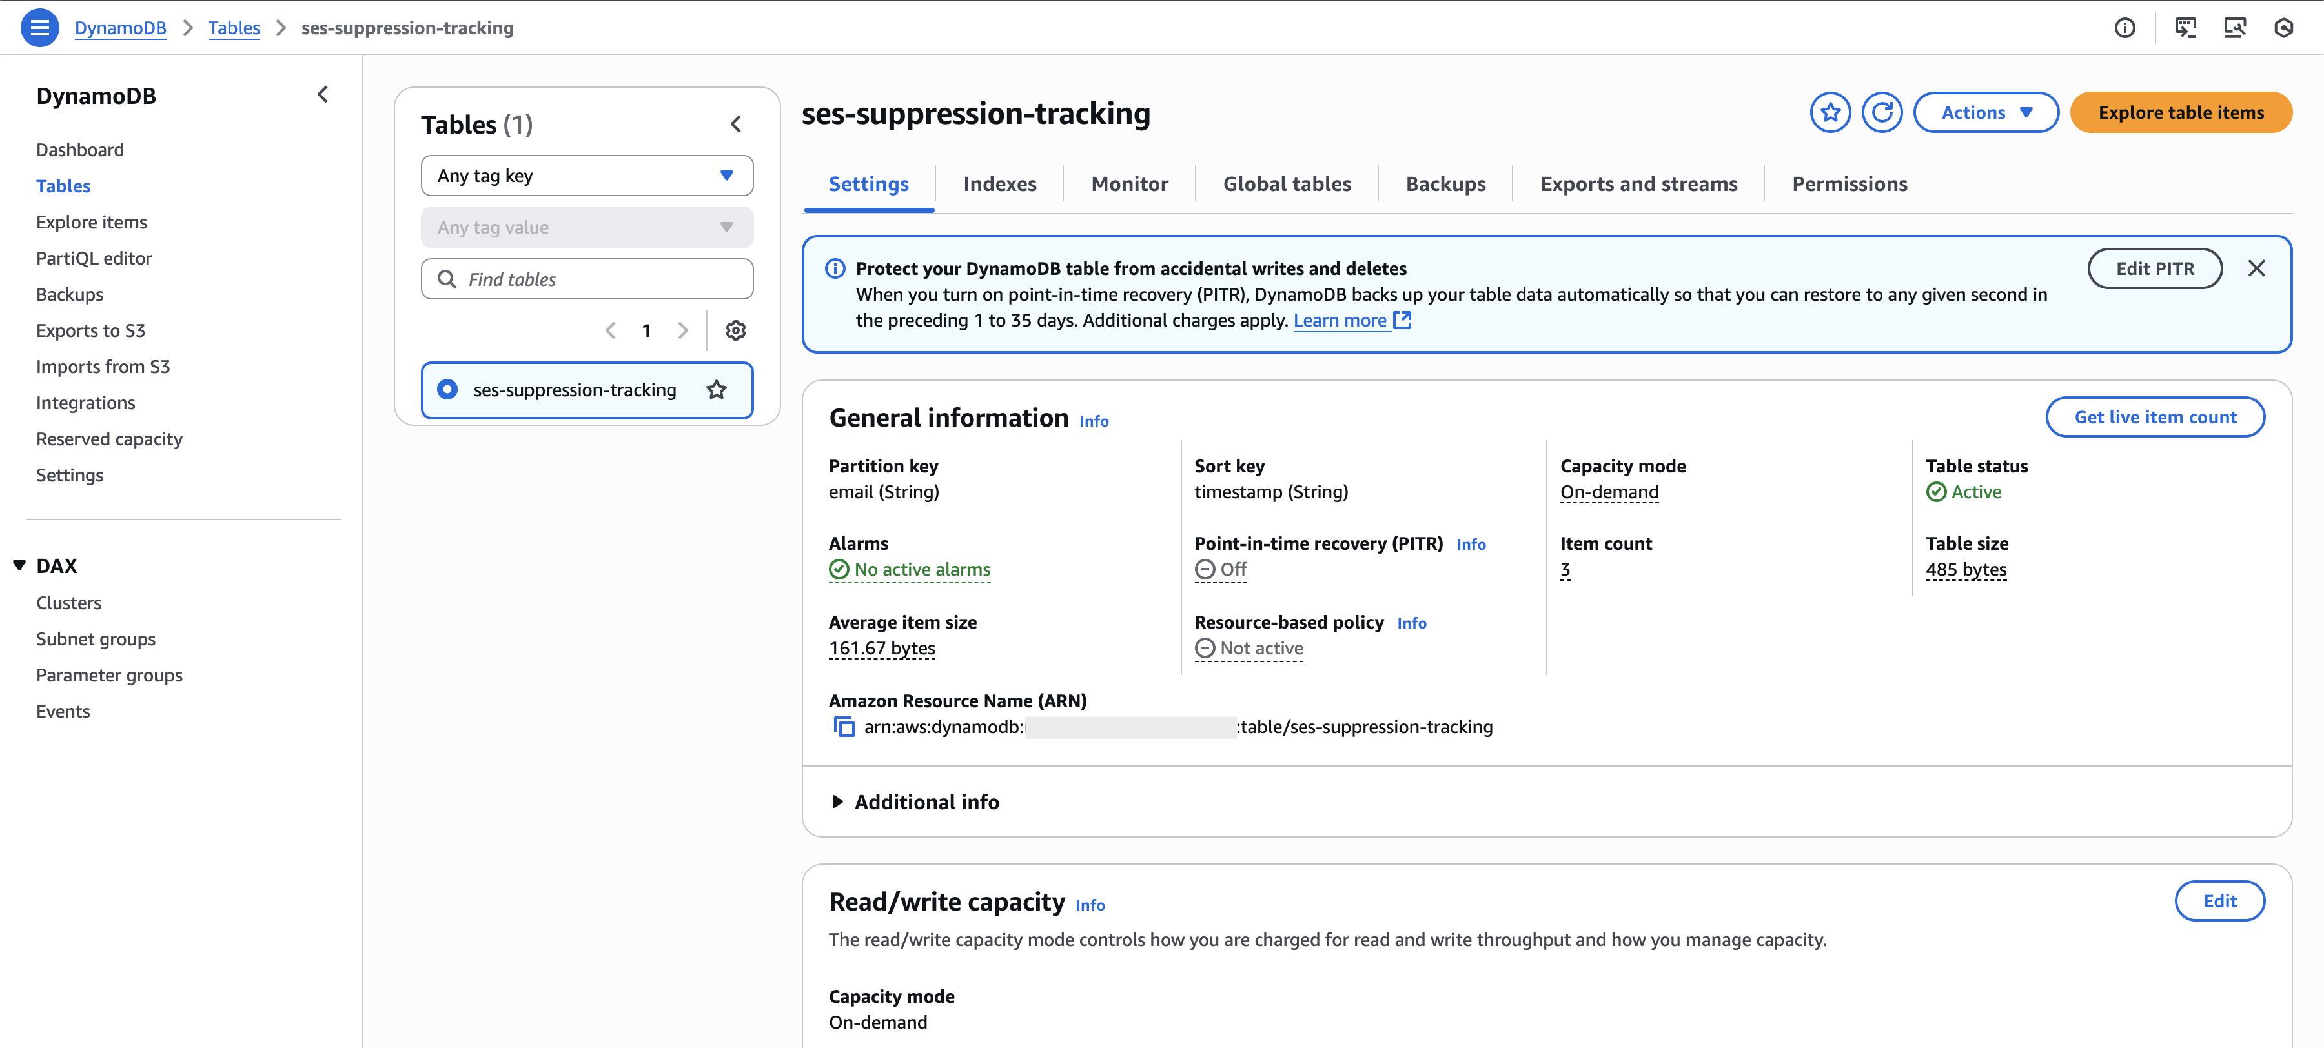This screenshot has width=2324, height=1048.
Task: Copy the table ARN
Action: pyautogui.click(x=844, y=727)
